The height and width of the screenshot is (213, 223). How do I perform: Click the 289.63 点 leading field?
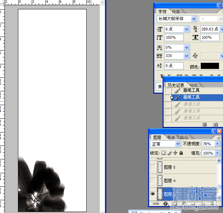click(210, 29)
